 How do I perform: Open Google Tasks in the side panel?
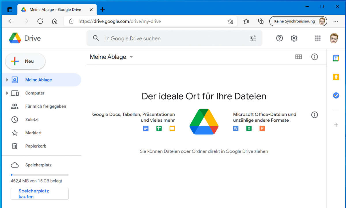tap(336, 95)
